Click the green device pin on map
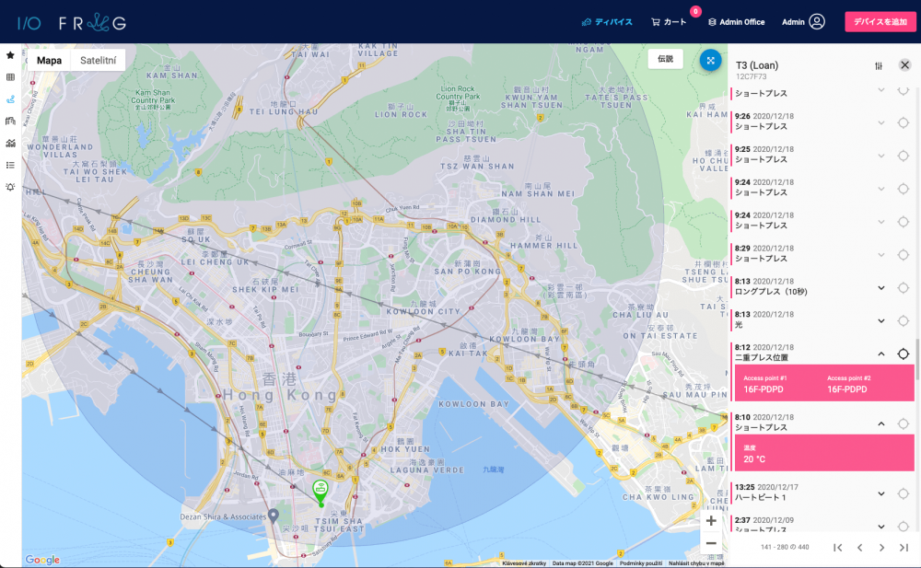This screenshot has width=921, height=568. [321, 493]
